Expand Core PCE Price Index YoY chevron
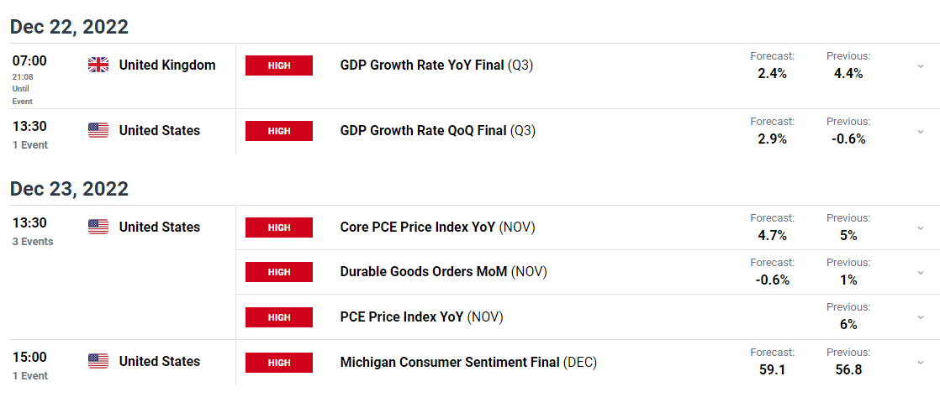 coord(920,228)
